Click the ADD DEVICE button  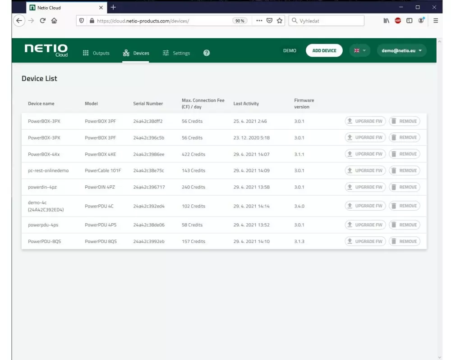[324, 51]
